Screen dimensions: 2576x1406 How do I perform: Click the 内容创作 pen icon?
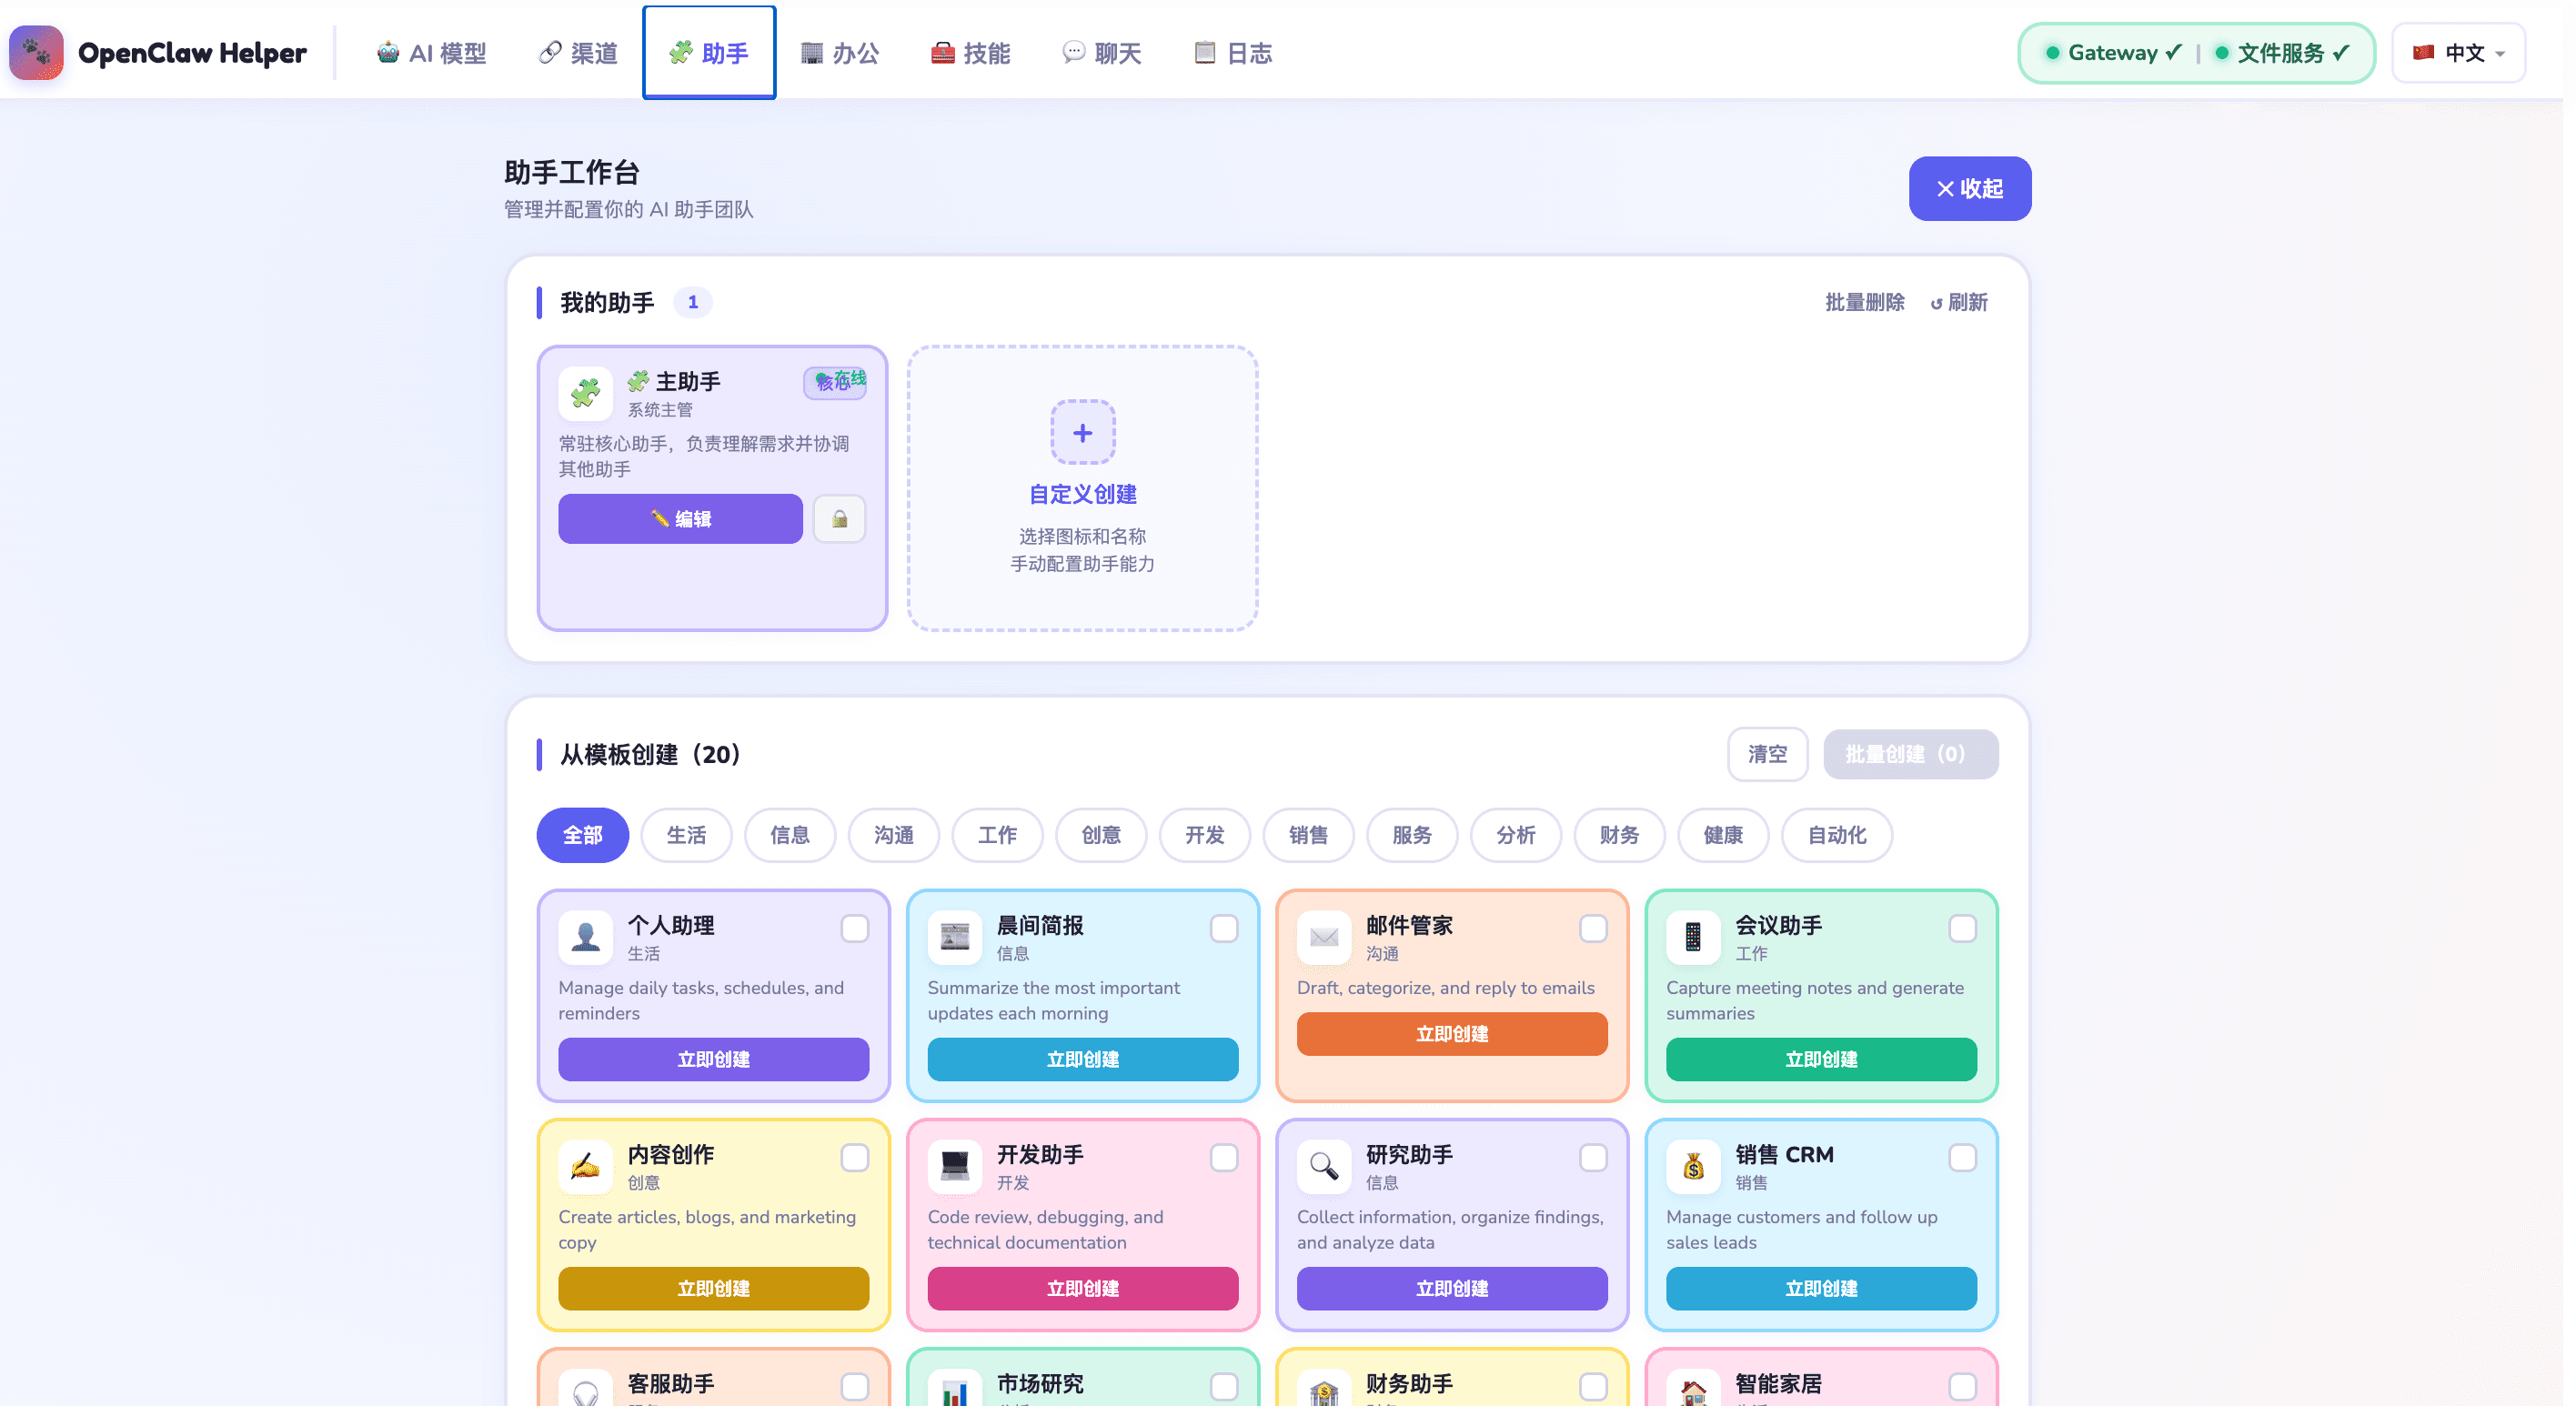[585, 1166]
